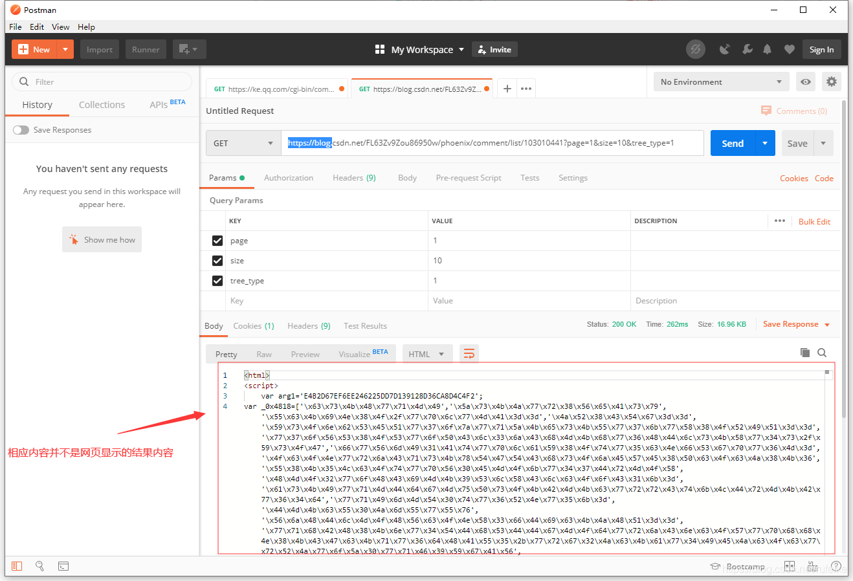Open the query params three-dot options
The width and height of the screenshot is (853, 581).
click(780, 221)
